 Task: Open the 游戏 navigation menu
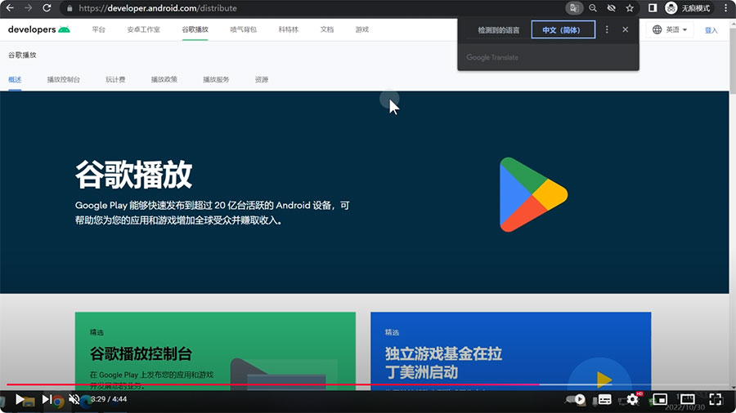point(362,29)
